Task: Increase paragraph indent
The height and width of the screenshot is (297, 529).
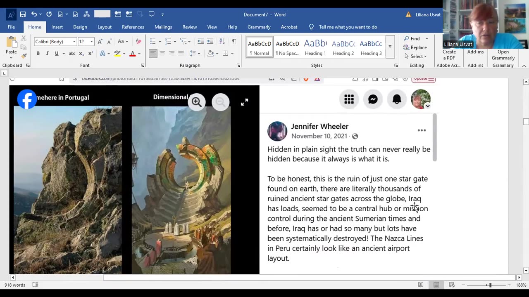Action: 210,41
